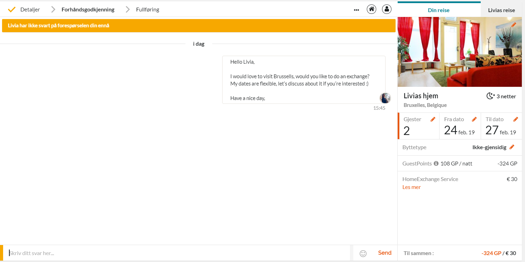Go to the Detaljer step
Image resolution: width=525 pixels, height=262 pixels.
pos(30,10)
